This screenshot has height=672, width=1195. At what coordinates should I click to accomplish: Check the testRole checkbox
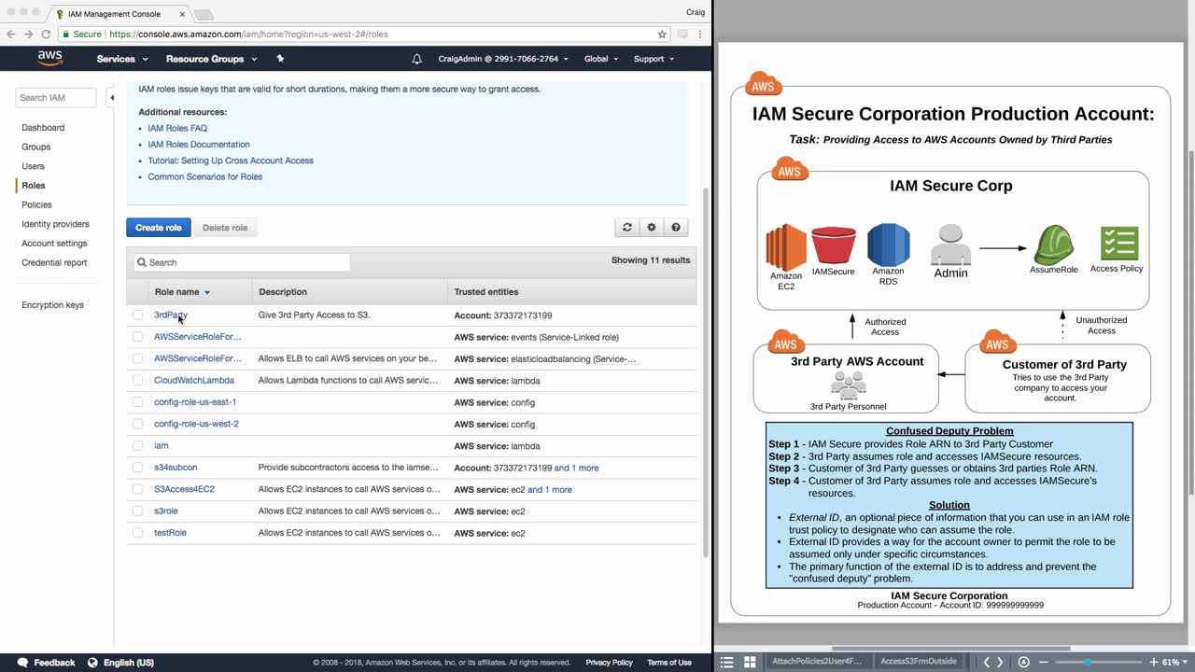138,533
